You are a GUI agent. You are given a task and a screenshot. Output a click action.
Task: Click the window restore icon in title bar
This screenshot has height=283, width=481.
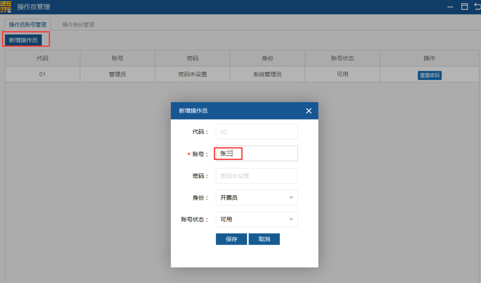pos(465,6)
